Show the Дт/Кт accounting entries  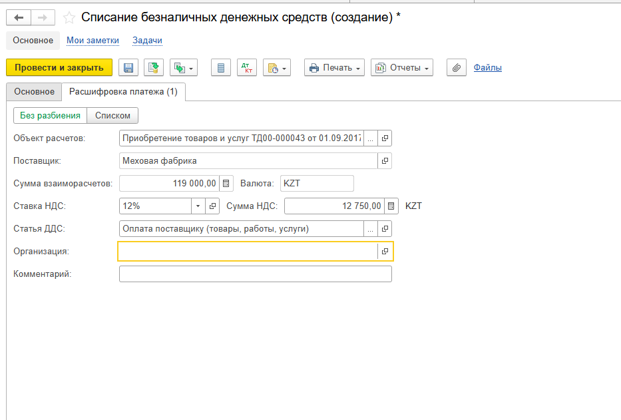coord(247,67)
